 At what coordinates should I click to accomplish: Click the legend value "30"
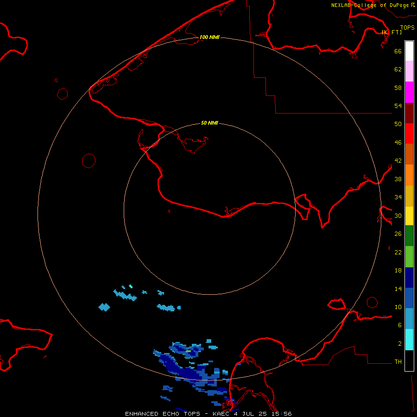(x=398, y=215)
